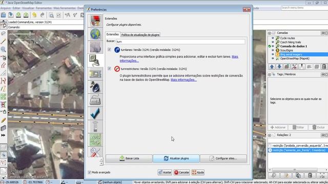The image size is (328, 184).
Task: Click the turnrestrictions plugin red icon
Action: click(x=117, y=69)
